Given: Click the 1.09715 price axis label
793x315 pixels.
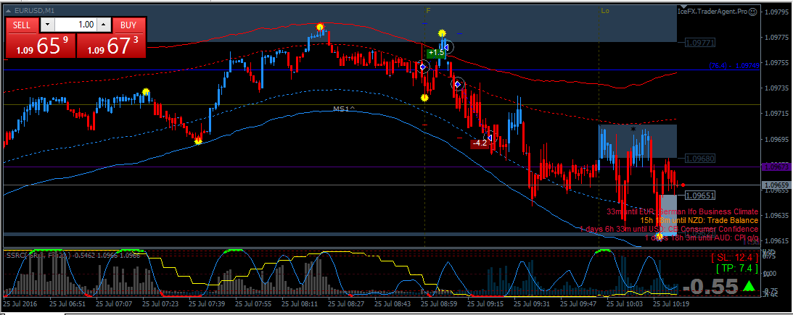Looking at the screenshot, I should pyautogui.click(x=776, y=114).
